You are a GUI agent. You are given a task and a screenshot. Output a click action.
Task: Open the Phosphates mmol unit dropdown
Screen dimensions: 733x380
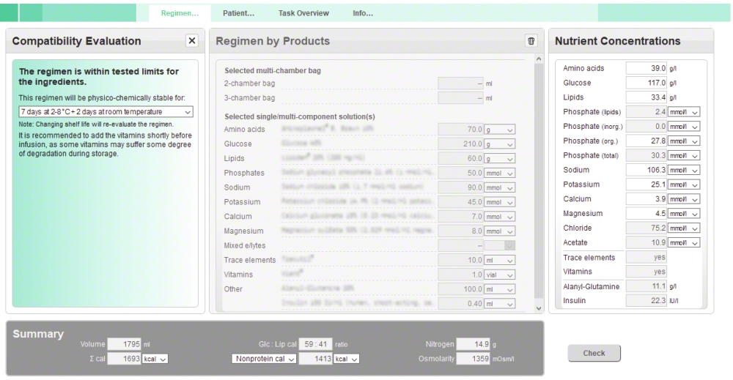pos(500,173)
